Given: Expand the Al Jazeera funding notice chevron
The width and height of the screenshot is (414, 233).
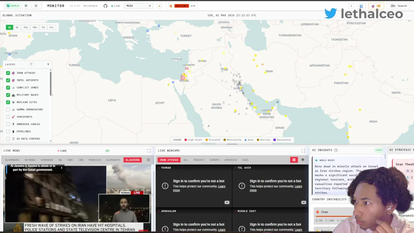Looking at the screenshot, I should pyautogui.click(x=61, y=168).
